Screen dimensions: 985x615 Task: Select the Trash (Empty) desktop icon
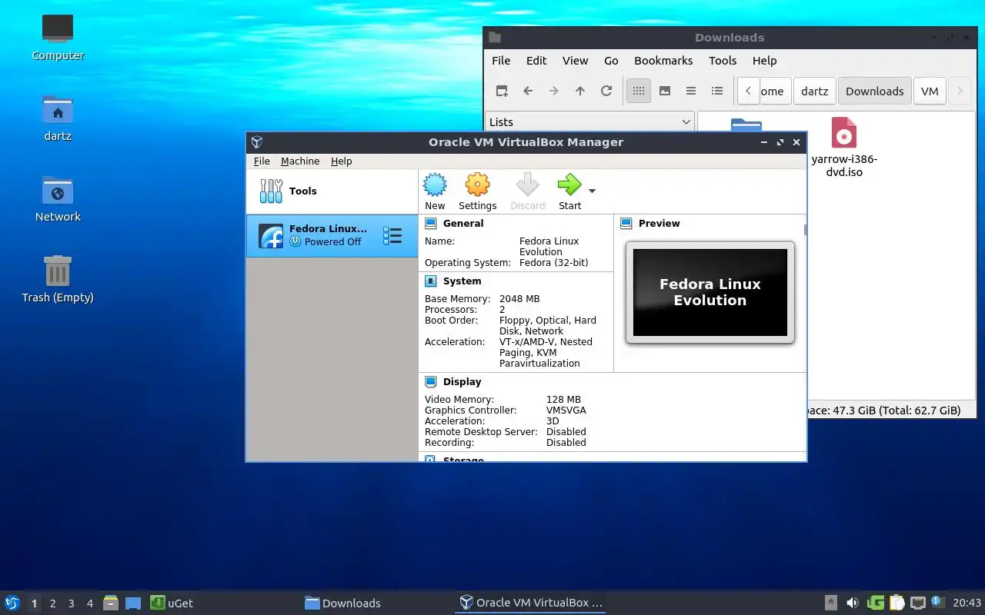(x=58, y=280)
